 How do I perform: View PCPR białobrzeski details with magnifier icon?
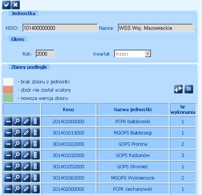pos(17,121)
